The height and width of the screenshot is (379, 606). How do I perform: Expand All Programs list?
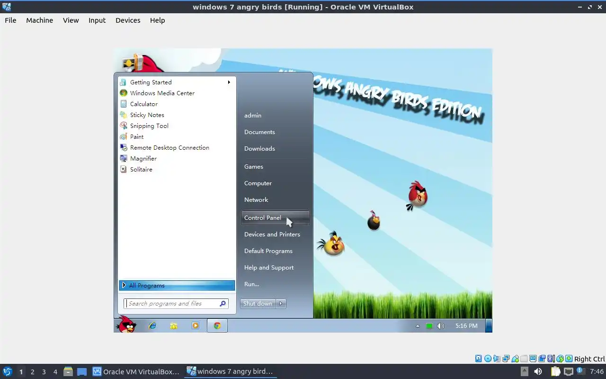point(177,285)
